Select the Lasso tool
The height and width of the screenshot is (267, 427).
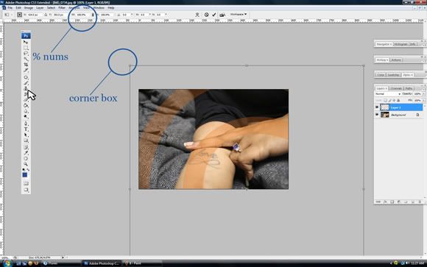[x=26, y=54]
